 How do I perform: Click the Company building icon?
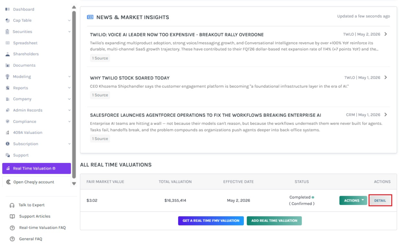point(8,99)
